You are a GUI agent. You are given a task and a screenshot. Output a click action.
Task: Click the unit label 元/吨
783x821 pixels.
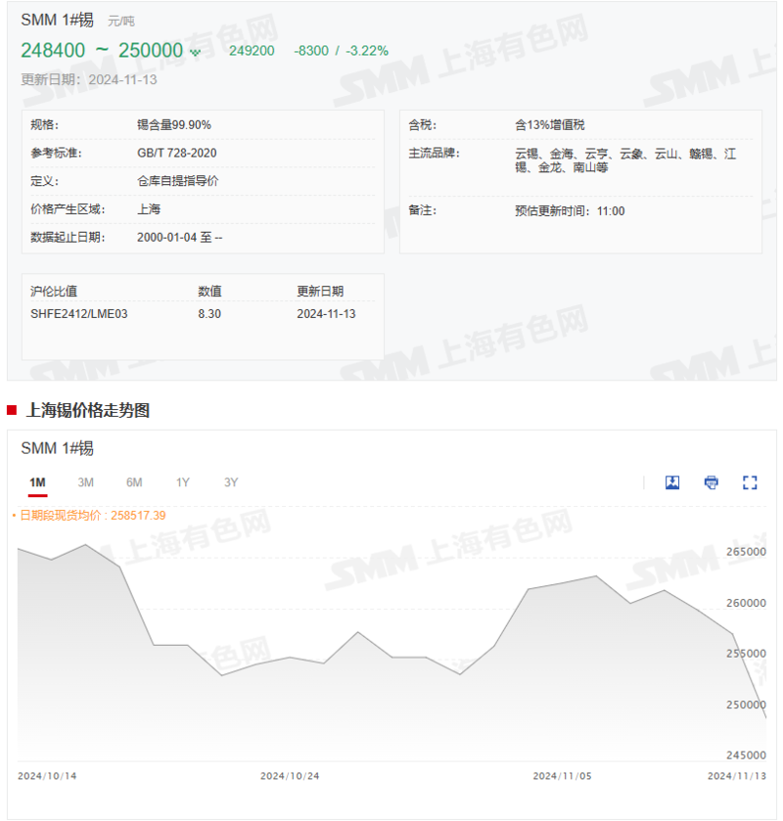coord(121,22)
